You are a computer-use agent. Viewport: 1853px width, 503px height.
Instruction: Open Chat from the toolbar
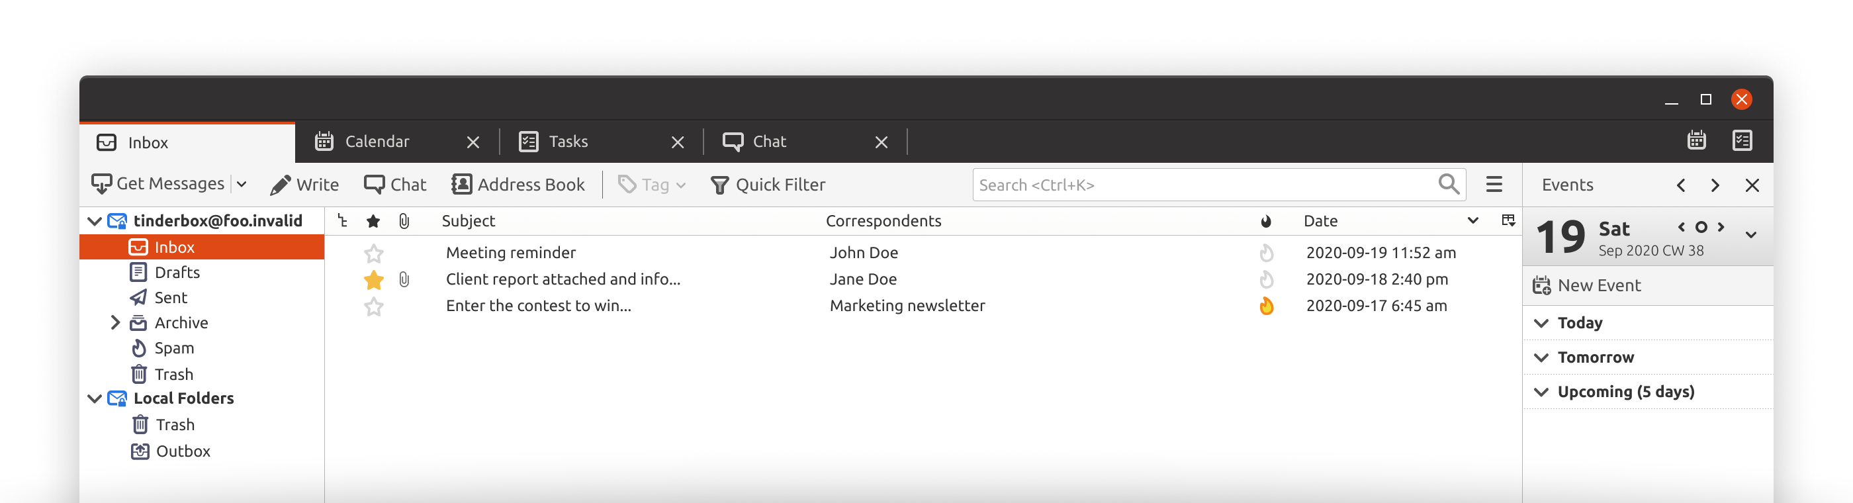[395, 185]
